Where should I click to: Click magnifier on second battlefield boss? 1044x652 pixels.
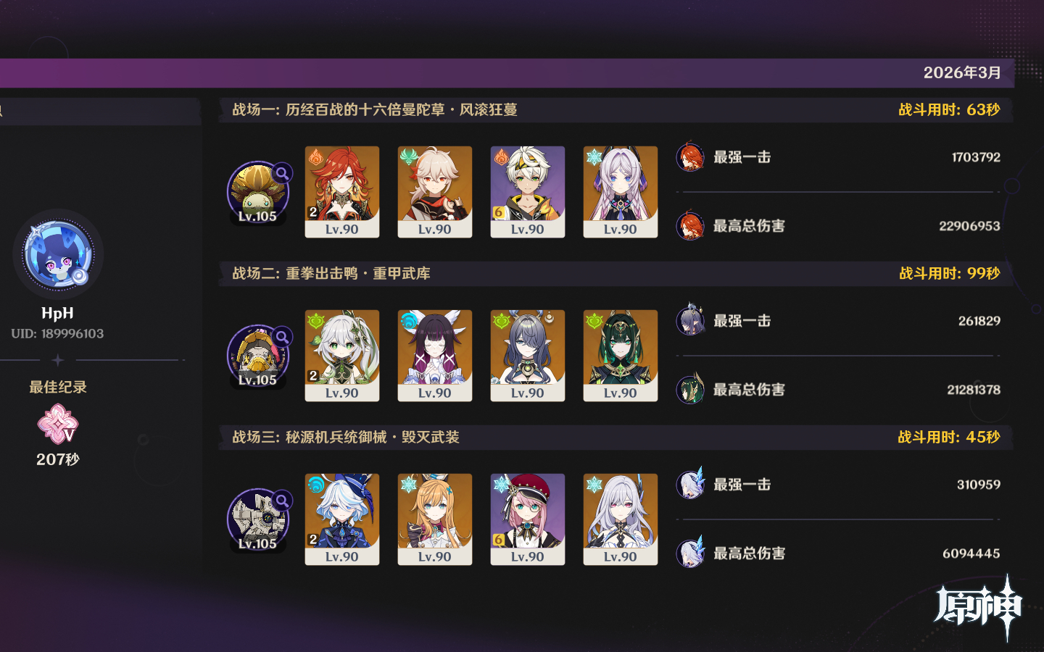click(x=282, y=337)
